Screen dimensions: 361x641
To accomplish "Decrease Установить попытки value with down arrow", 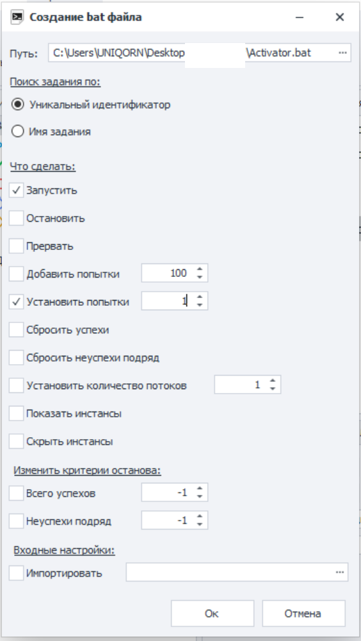I will point(199,305).
